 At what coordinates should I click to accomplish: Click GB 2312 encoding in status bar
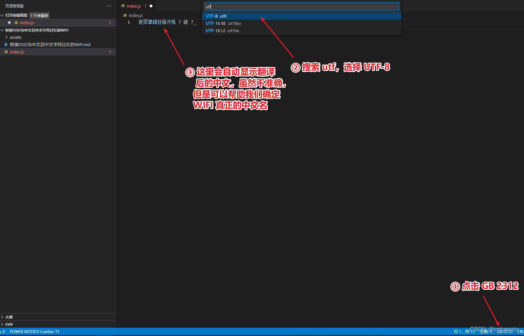(505, 331)
